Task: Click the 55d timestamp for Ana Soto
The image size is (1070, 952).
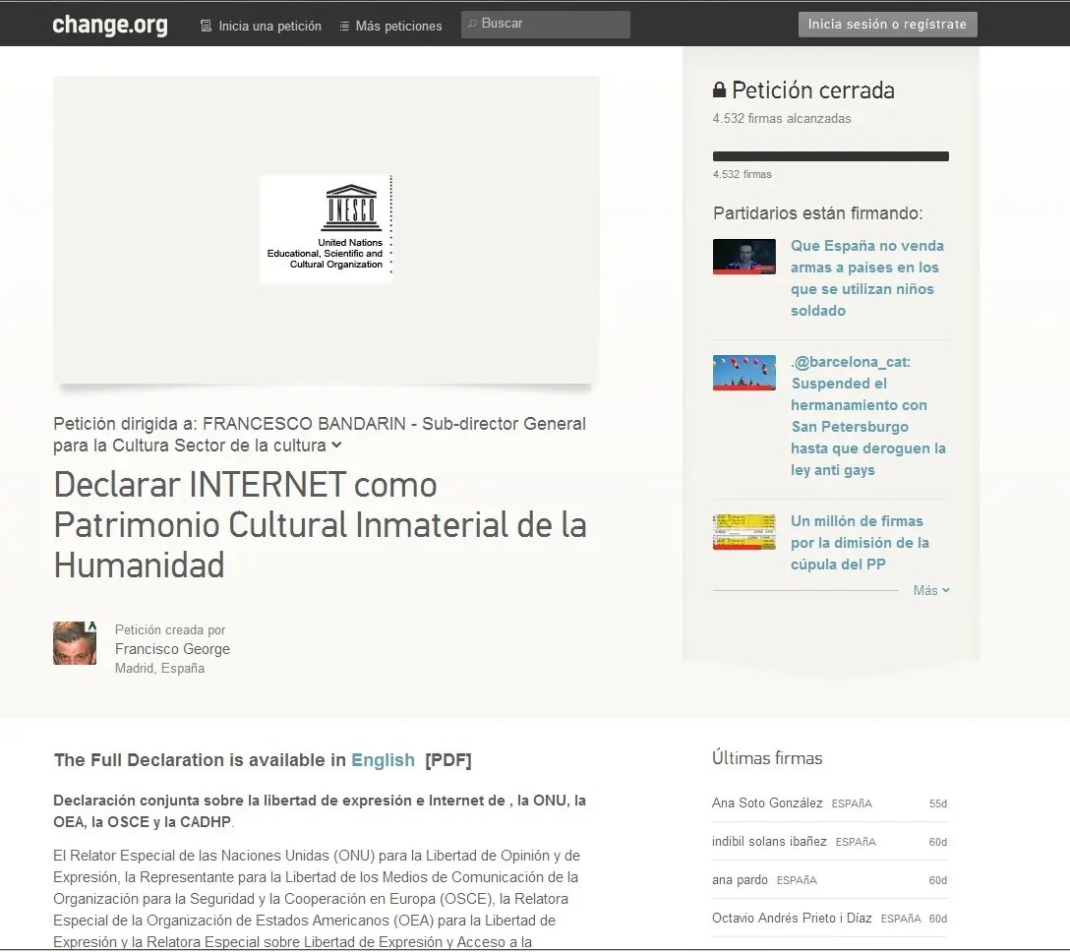Action: click(x=937, y=803)
